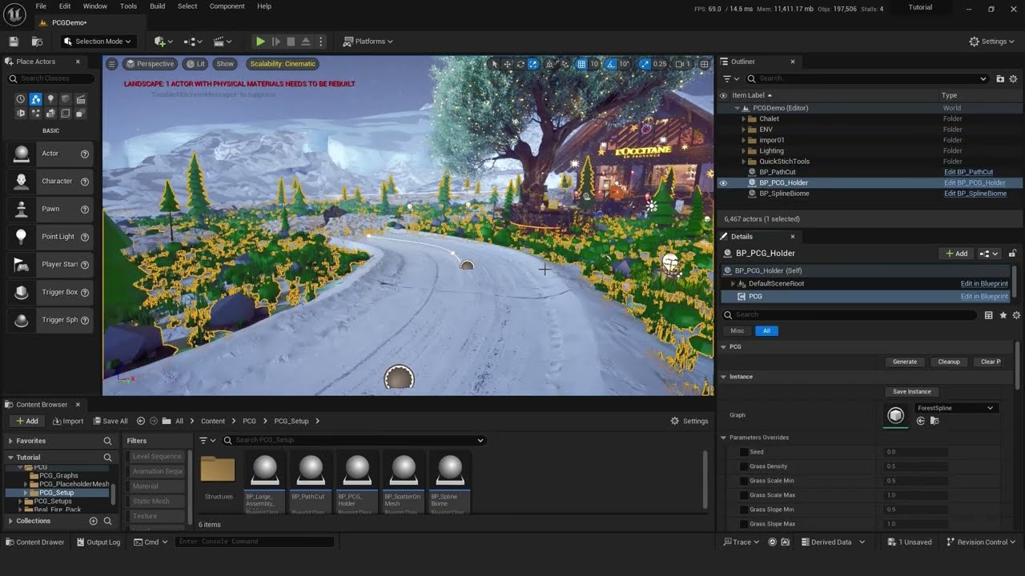
Task: Open the Platforms dropdown
Action: (x=368, y=42)
